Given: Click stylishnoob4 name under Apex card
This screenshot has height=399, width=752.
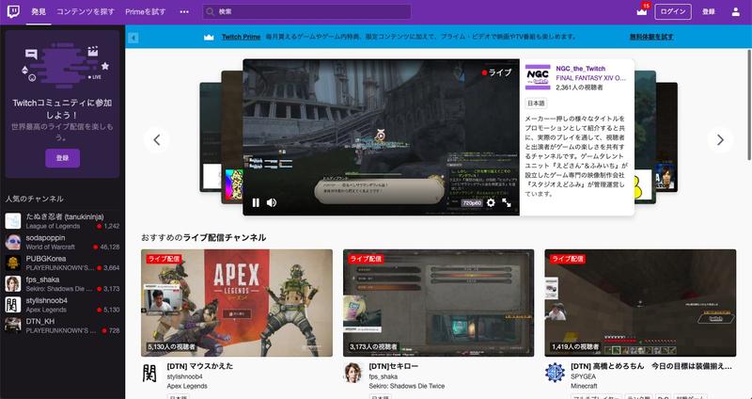Looking at the screenshot, I should pyautogui.click(x=184, y=376).
